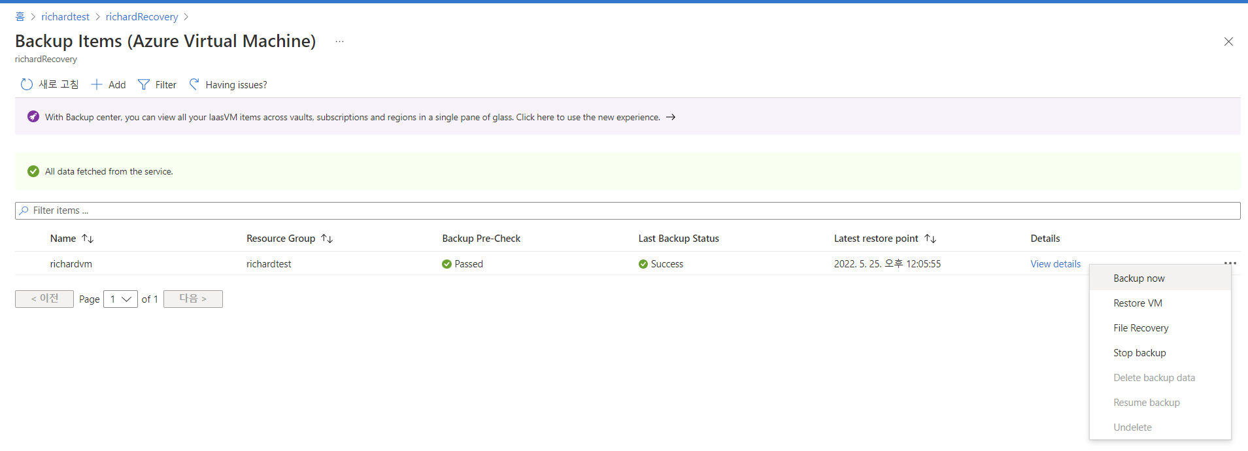Open the page number dropdown
The width and height of the screenshot is (1248, 451).
click(x=120, y=299)
